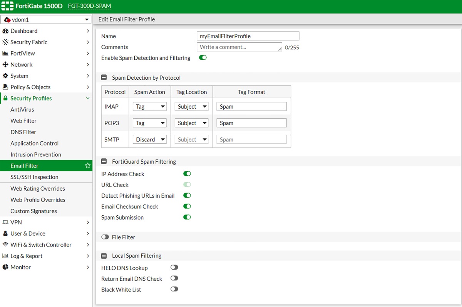Expand the VPN menu chevron
Viewport: 462px width, 307px height.
pos(88,222)
